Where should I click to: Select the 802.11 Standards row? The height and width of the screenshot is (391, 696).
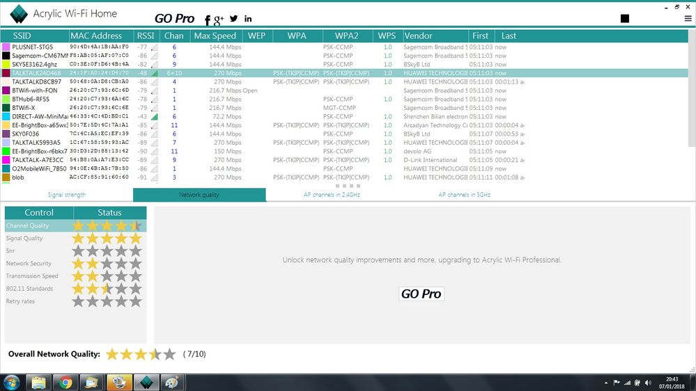coord(75,289)
